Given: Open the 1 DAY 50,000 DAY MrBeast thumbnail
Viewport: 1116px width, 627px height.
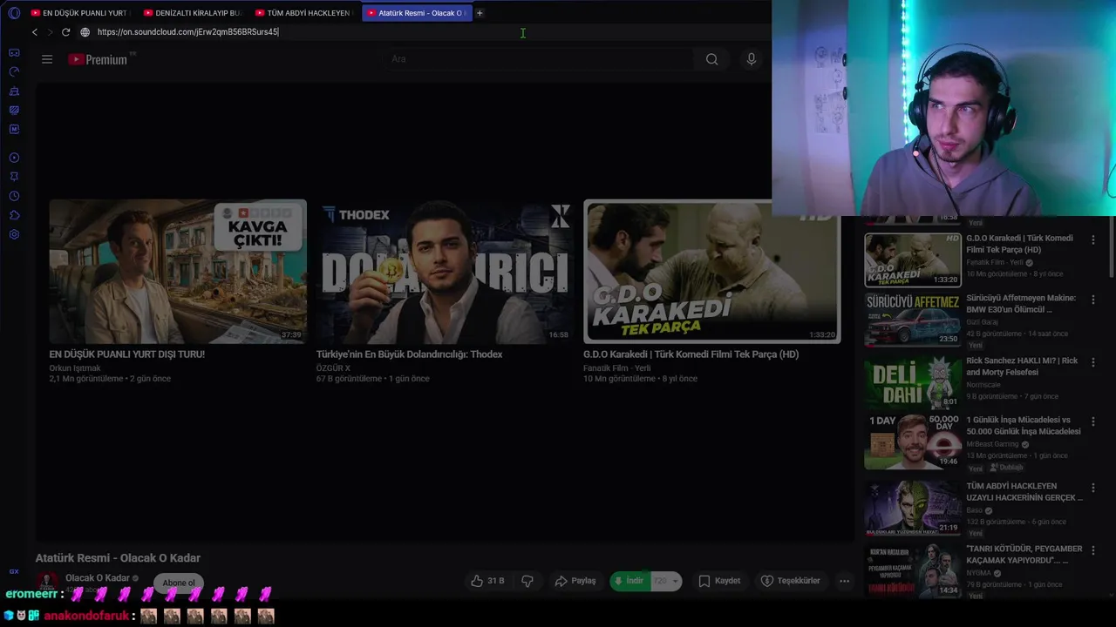Looking at the screenshot, I should tap(912, 442).
